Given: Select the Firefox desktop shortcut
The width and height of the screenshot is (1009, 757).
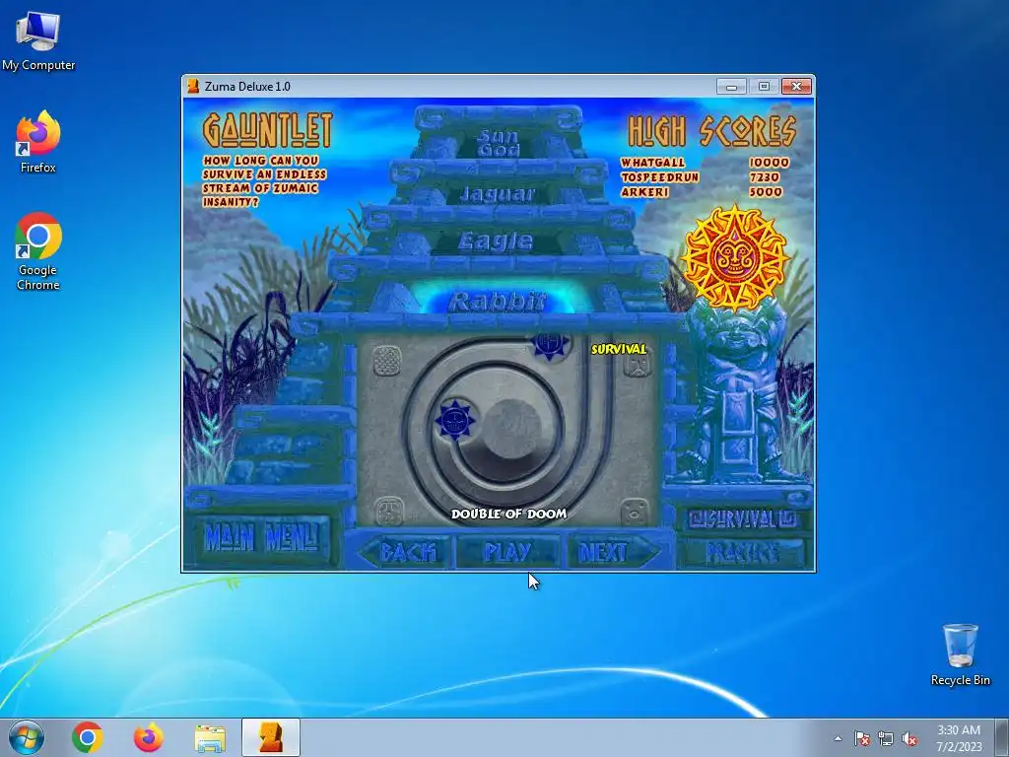Looking at the screenshot, I should [38, 142].
